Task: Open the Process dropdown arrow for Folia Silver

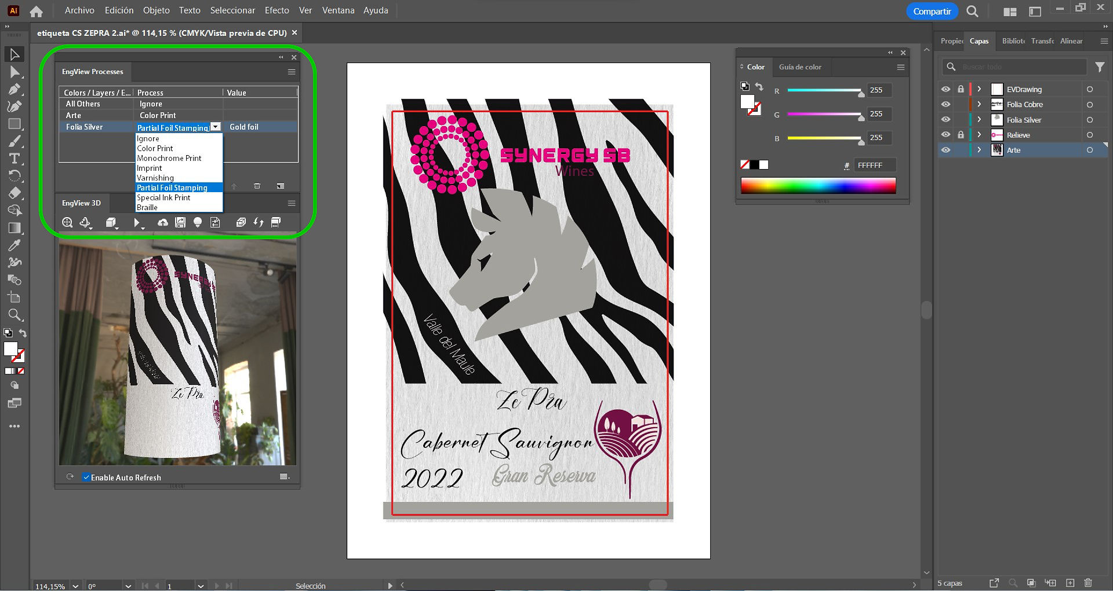Action: point(216,127)
